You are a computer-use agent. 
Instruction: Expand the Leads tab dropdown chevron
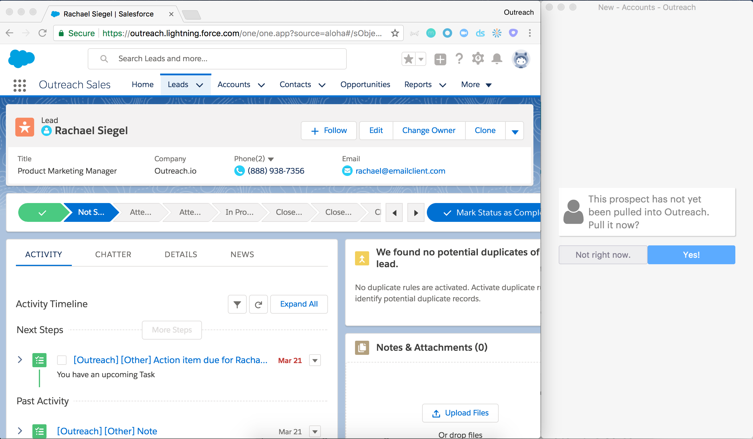click(200, 85)
